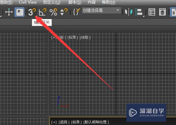Open the Civil View menu

[28, 2]
